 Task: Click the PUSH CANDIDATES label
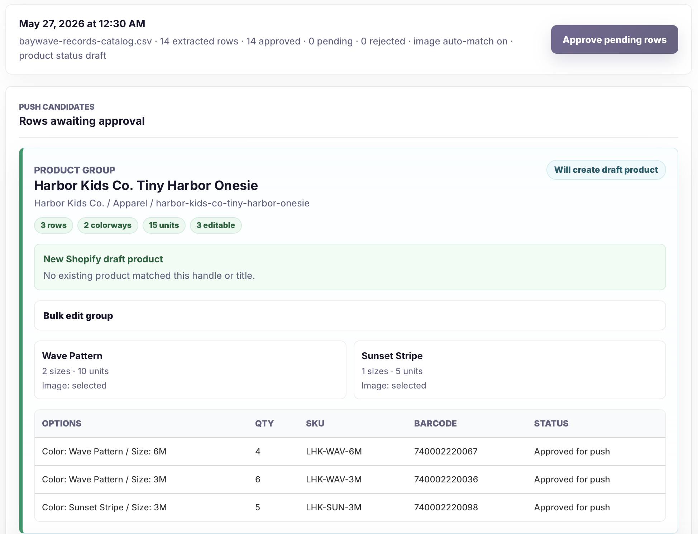(x=57, y=107)
